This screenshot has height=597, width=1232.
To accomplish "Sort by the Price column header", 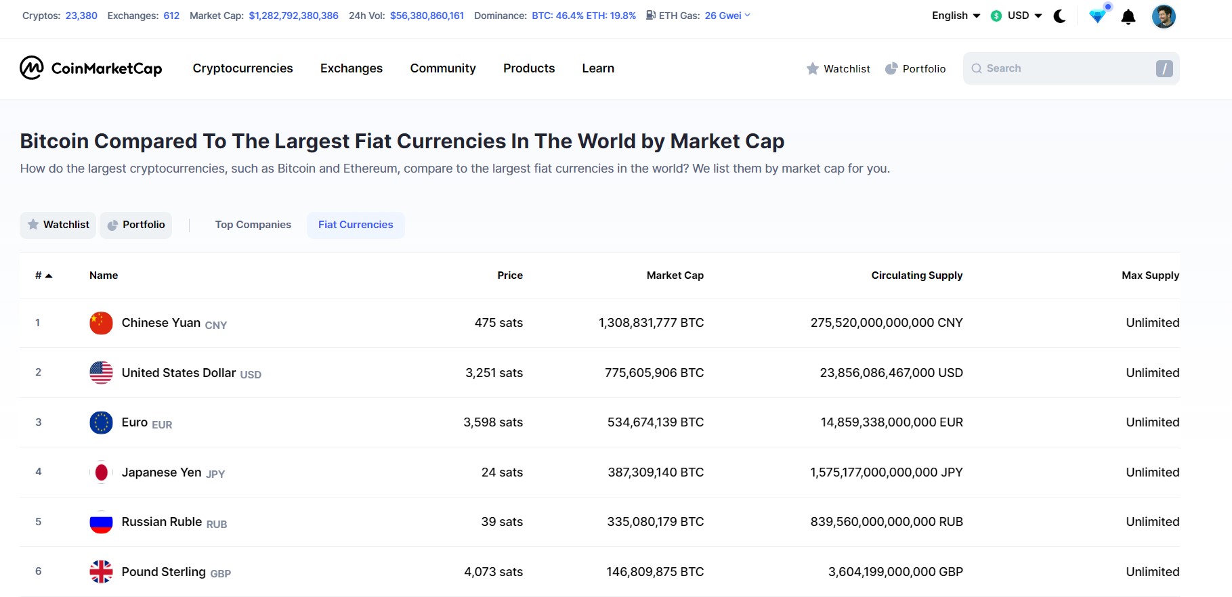I will (x=510, y=275).
